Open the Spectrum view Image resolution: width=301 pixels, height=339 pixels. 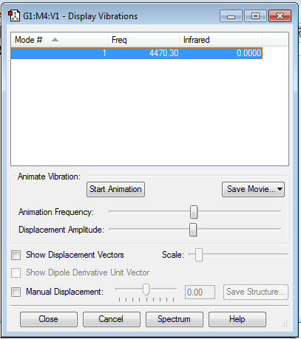point(175,319)
